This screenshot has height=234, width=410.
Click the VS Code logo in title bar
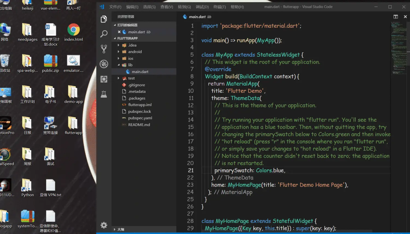[102, 7]
